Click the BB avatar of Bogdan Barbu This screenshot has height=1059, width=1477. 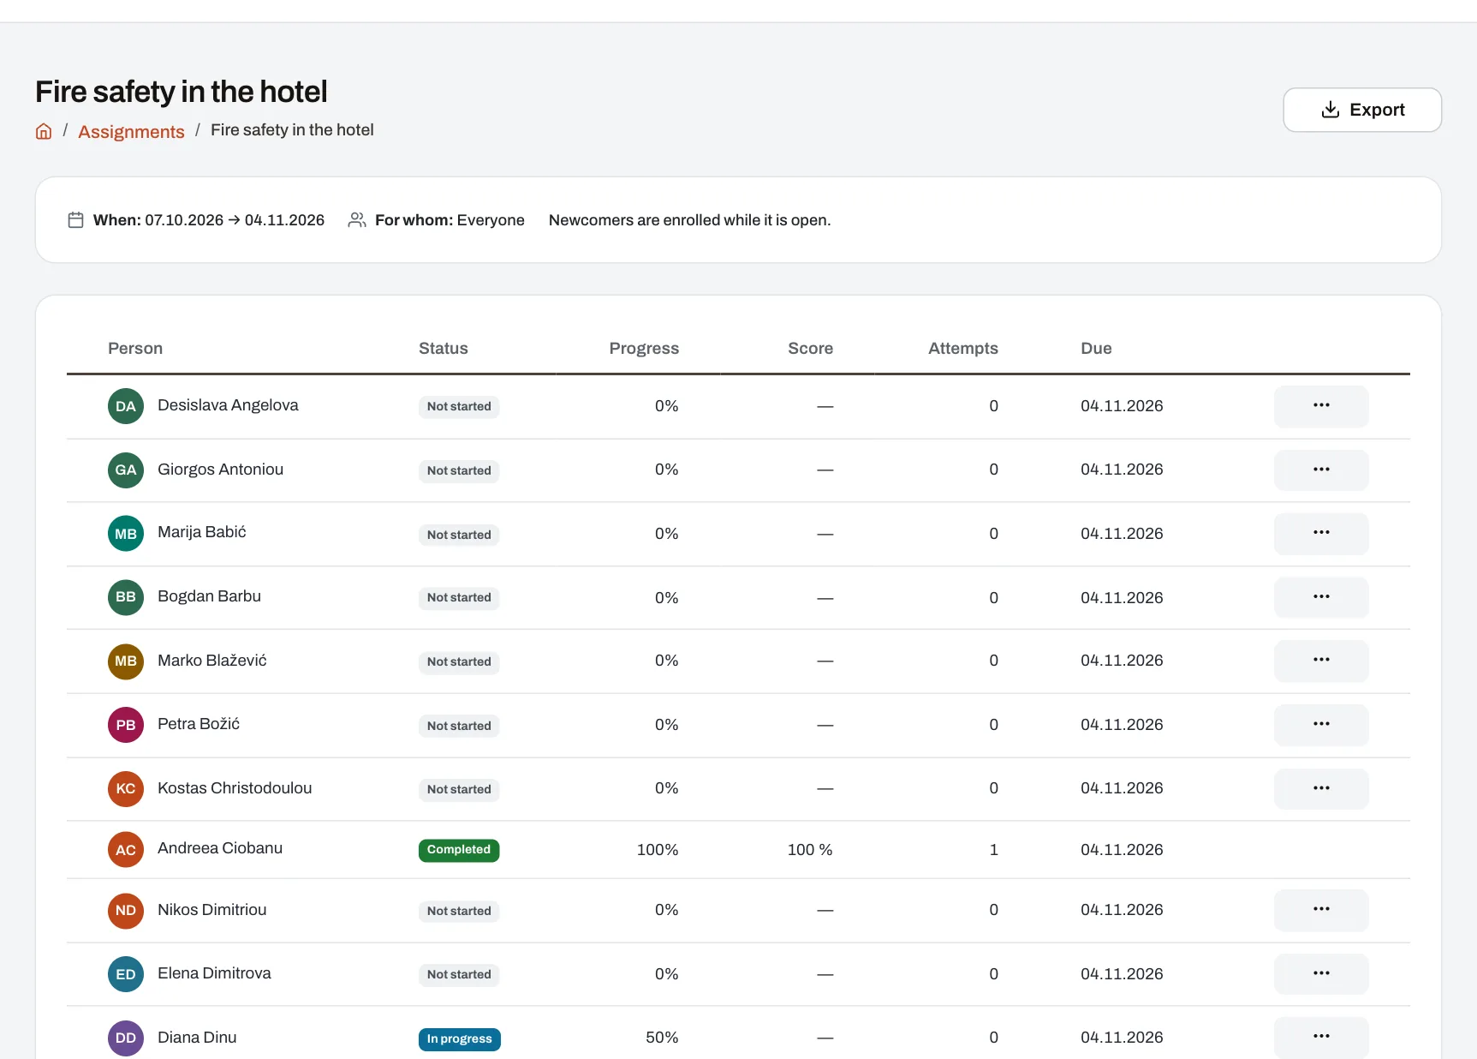pyautogui.click(x=126, y=597)
